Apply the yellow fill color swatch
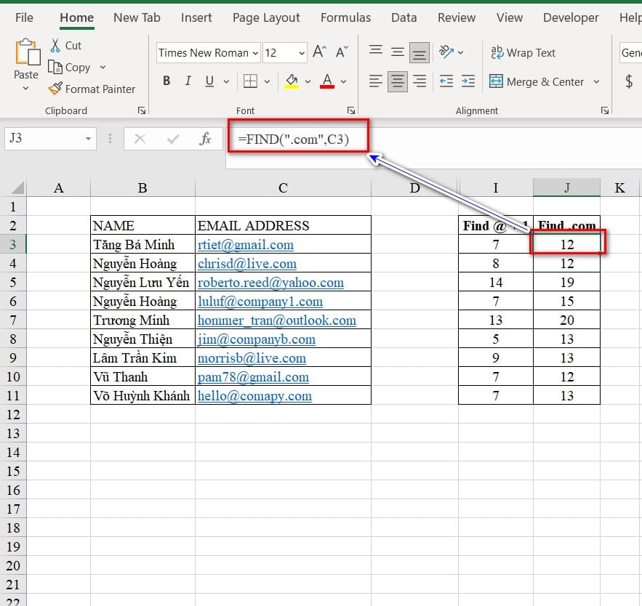This screenshot has height=606, width=642. pos(292,81)
